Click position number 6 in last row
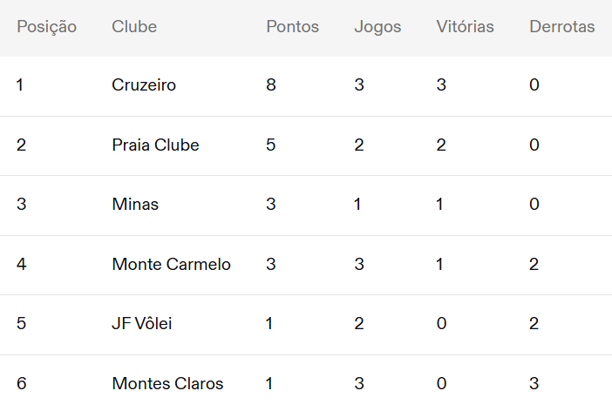Viewport: 612px width, 418px height. click(22, 384)
